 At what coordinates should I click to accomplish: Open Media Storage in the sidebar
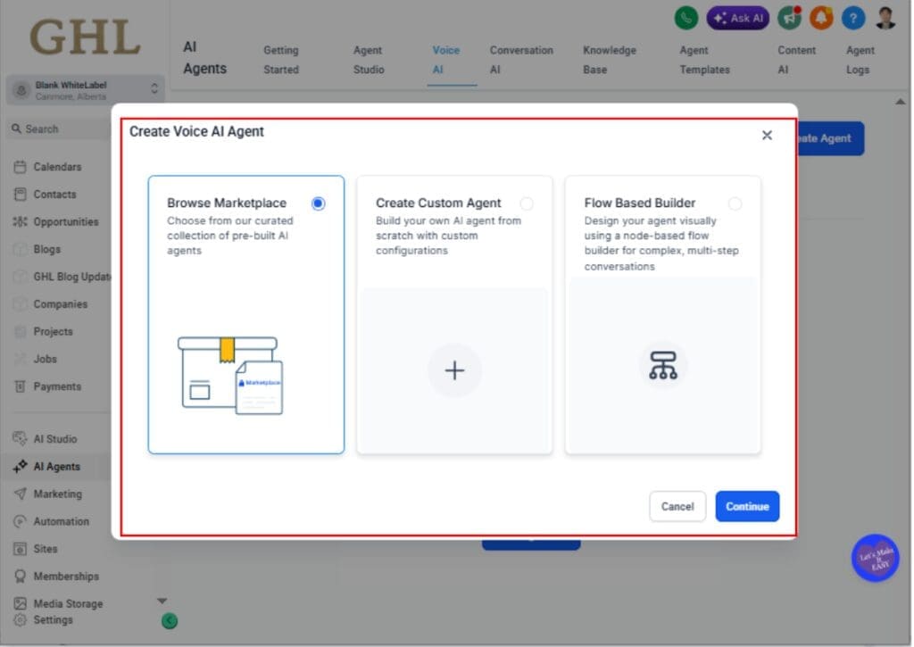[x=68, y=603]
